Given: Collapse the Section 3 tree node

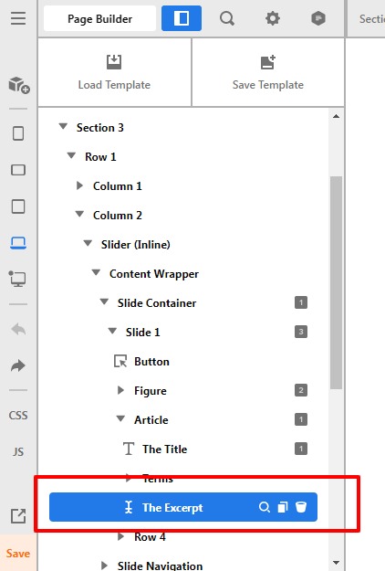Looking at the screenshot, I should coord(63,126).
